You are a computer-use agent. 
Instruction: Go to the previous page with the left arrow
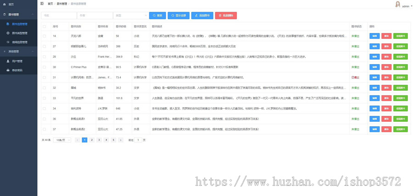[x=78, y=140]
